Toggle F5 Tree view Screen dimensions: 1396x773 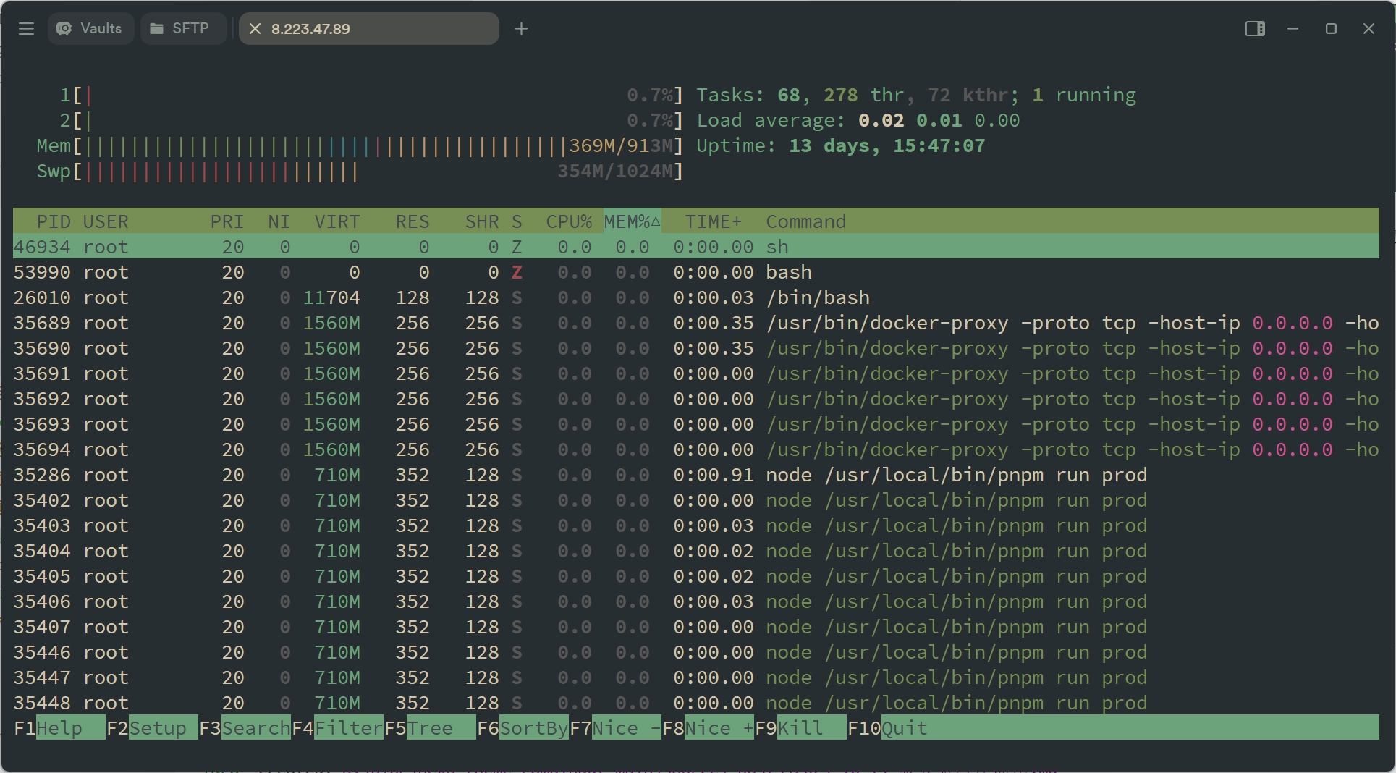click(430, 728)
